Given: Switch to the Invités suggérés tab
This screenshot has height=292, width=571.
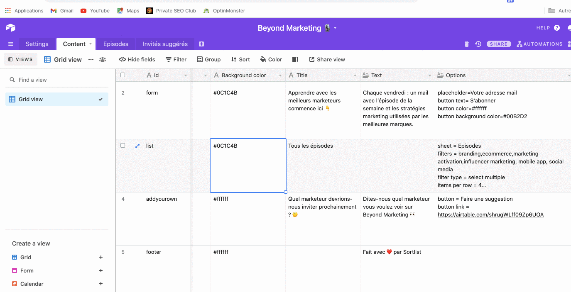Looking at the screenshot, I should pyautogui.click(x=165, y=44).
